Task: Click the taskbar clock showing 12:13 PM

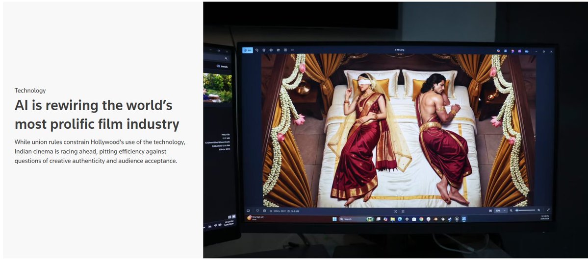Action: tap(545, 218)
